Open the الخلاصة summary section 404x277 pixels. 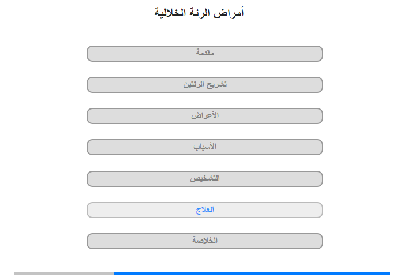205,241
